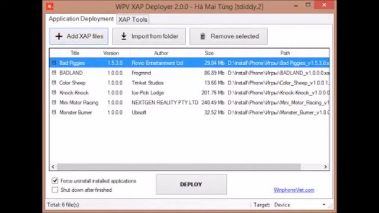This screenshot has height=213, width=379.
Task: Click the Rovio Entertainment Ltd author cell
Action: (x=158, y=63)
